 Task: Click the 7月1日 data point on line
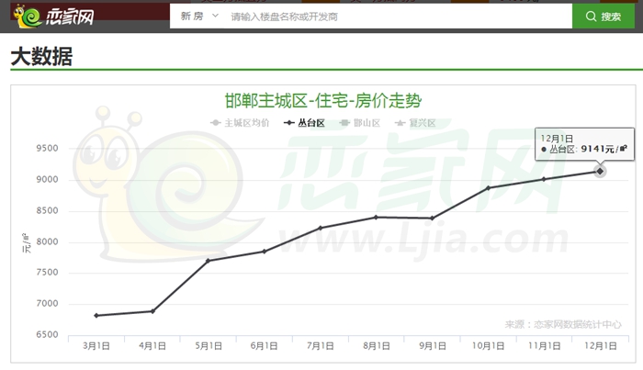321,228
